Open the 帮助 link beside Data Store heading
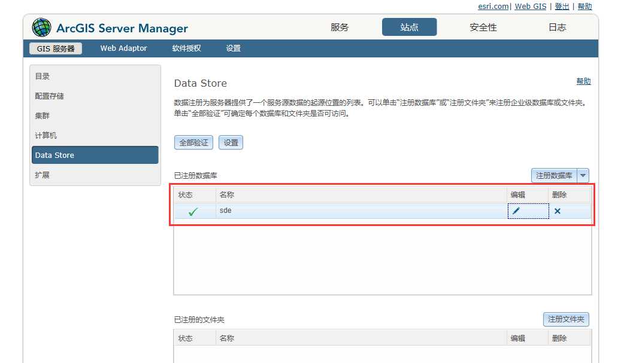 coord(583,81)
